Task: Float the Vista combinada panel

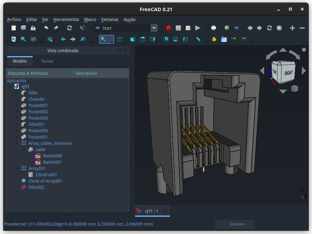Action: (x=119, y=50)
